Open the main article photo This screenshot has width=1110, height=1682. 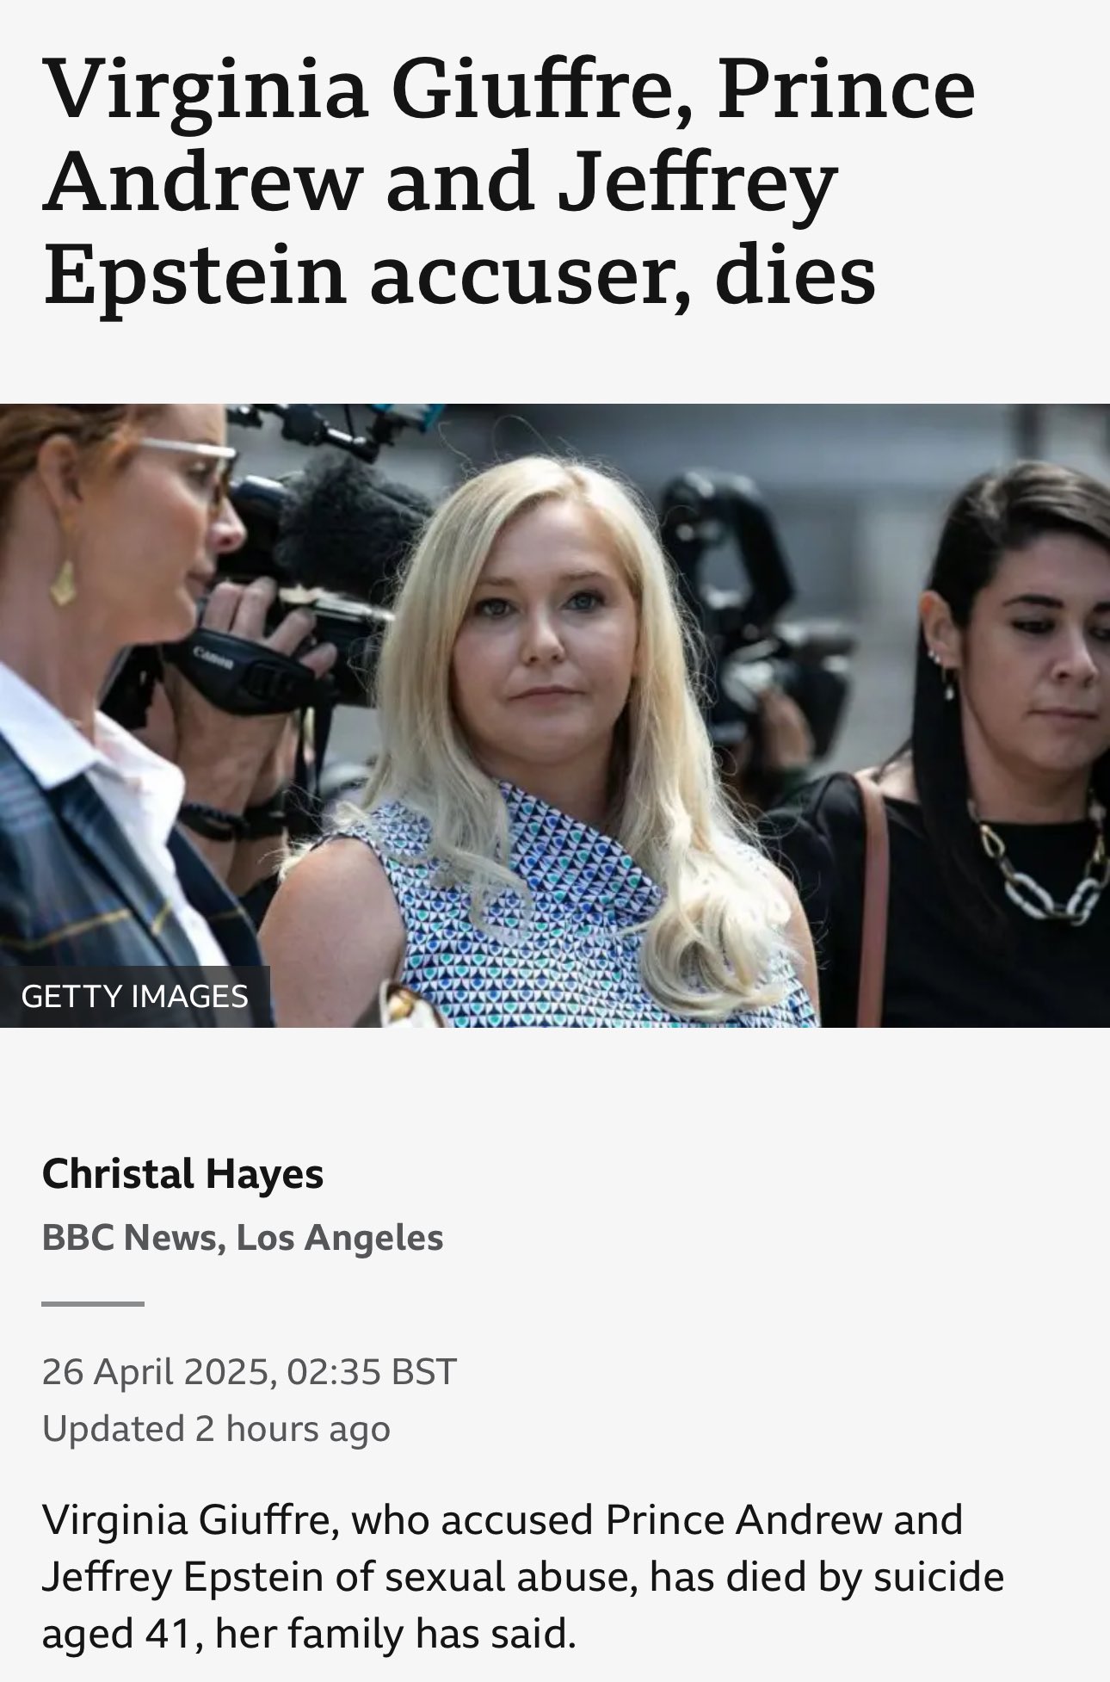(555, 715)
